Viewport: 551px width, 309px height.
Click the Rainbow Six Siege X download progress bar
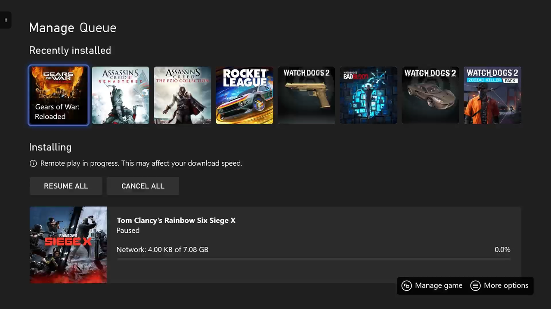click(313, 259)
